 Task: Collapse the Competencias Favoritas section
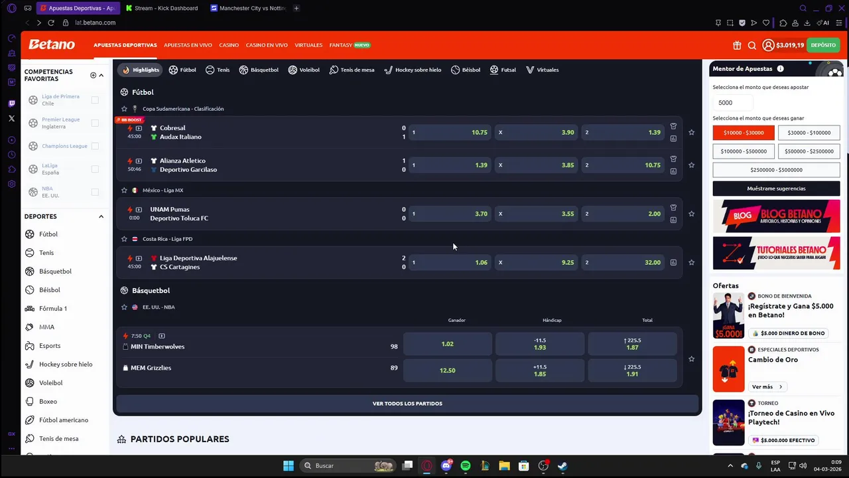pyautogui.click(x=101, y=75)
